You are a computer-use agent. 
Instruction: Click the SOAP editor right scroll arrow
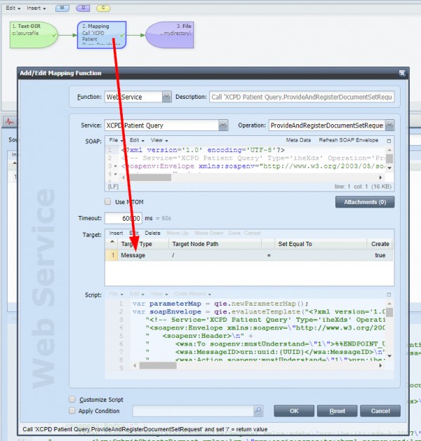click(380, 177)
